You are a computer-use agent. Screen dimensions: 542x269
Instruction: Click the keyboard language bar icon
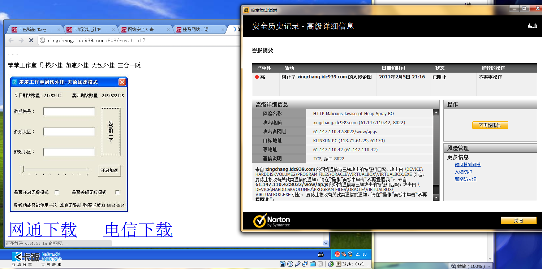coord(321,254)
